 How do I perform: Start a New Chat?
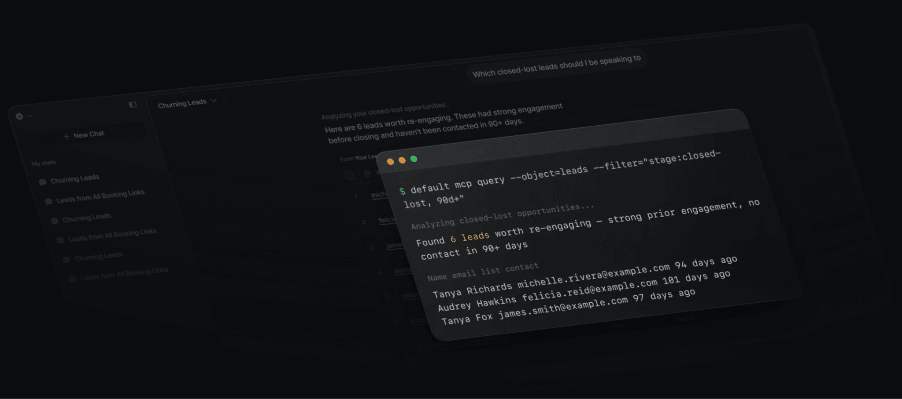[84, 135]
